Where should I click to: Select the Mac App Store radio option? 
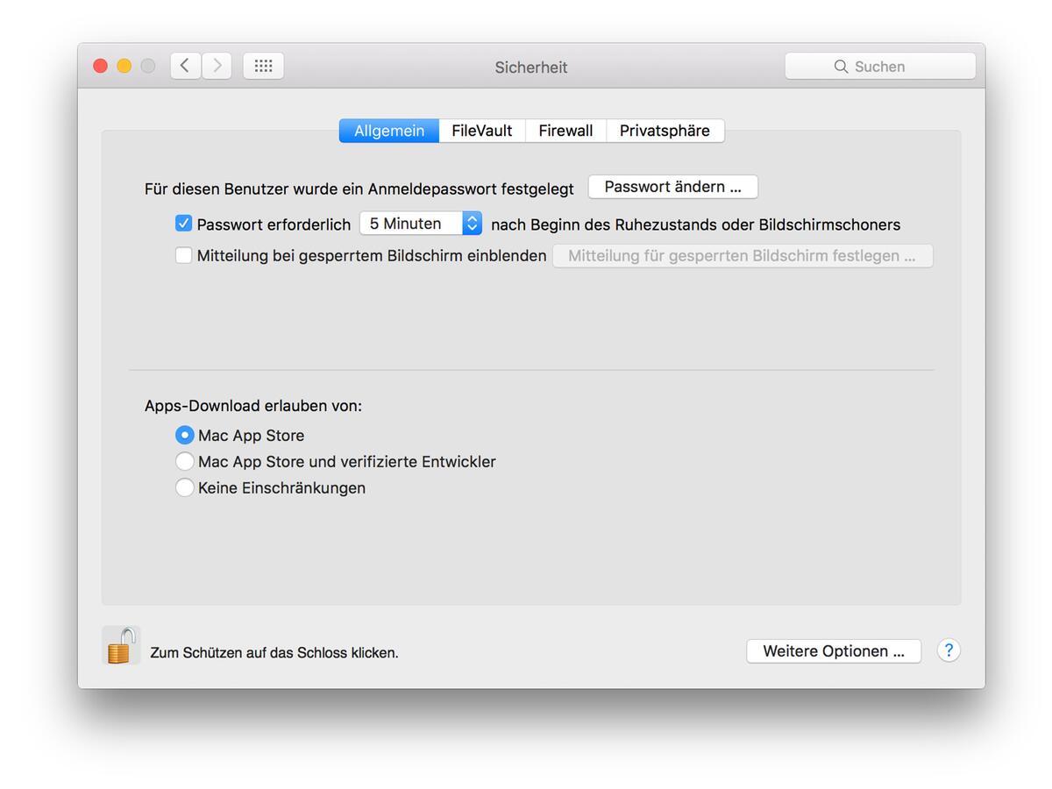[x=184, y=435]
